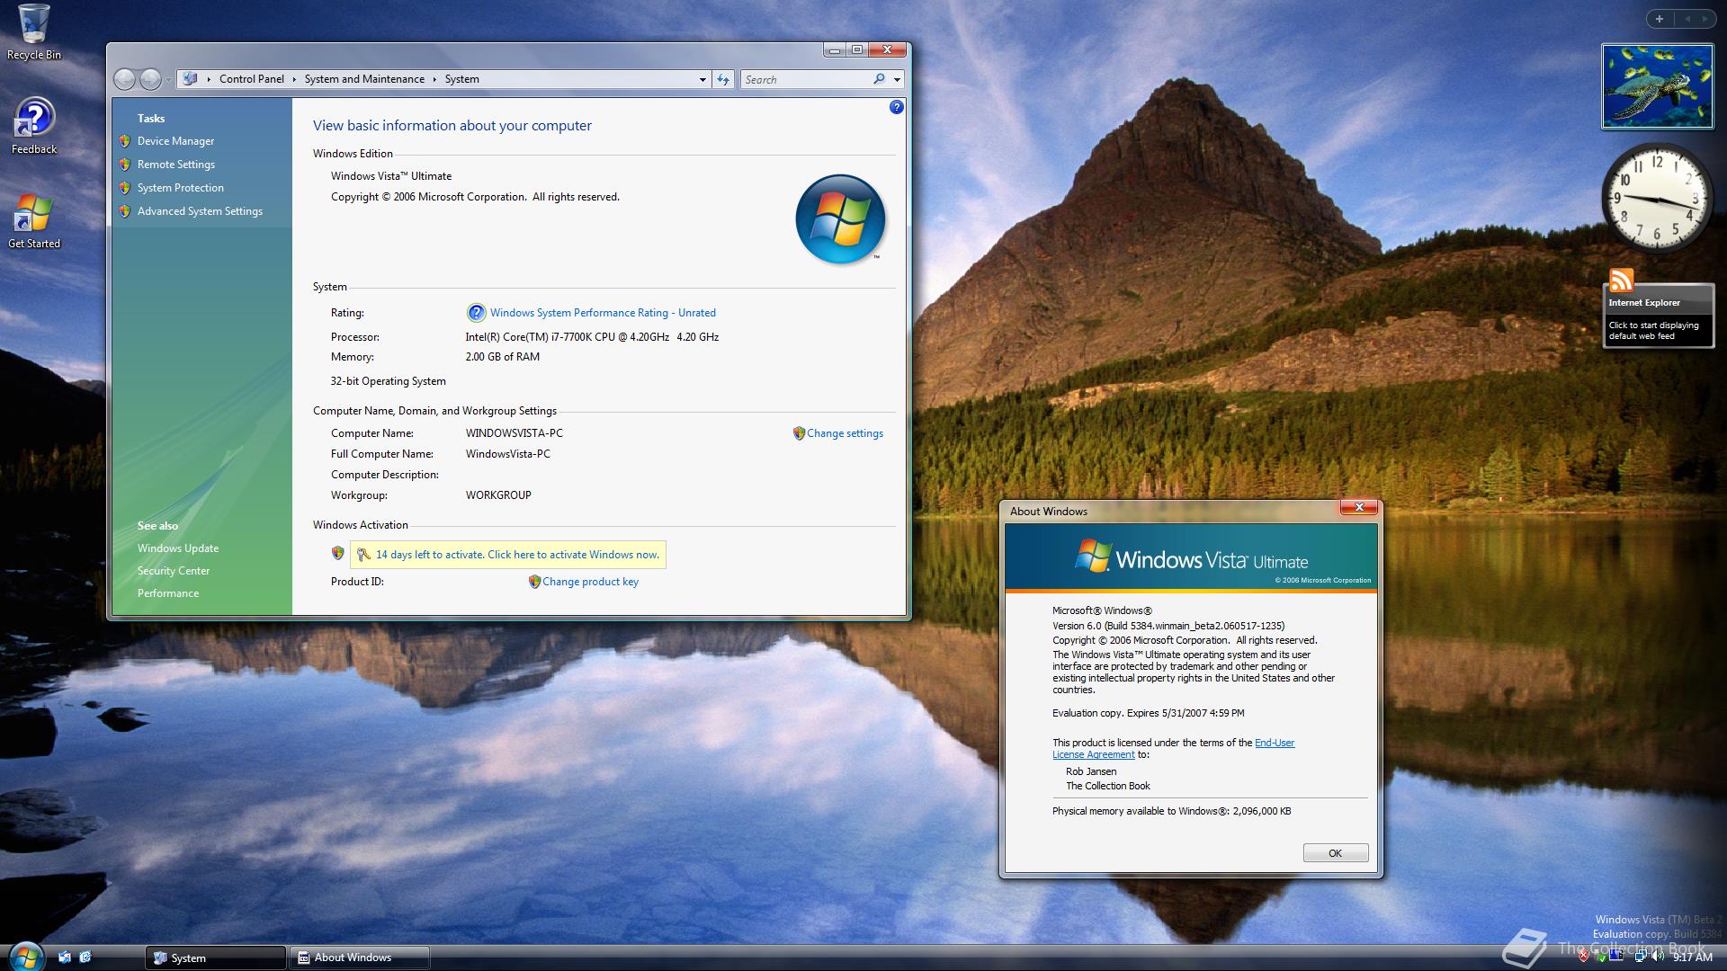Open Security Center under See also
This screenshot has height=971, width=1727.
pyautogui.click(x=174, y=571)
